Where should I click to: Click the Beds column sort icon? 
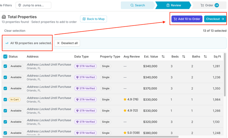coord(184,57)
